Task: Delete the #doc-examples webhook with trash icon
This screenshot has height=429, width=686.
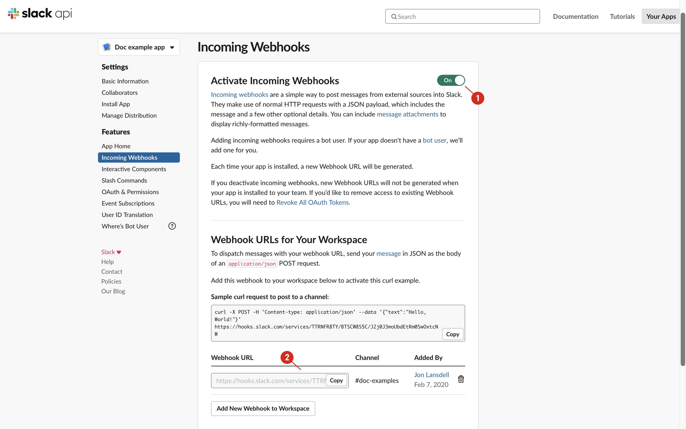Action: (x=461, y=379)
